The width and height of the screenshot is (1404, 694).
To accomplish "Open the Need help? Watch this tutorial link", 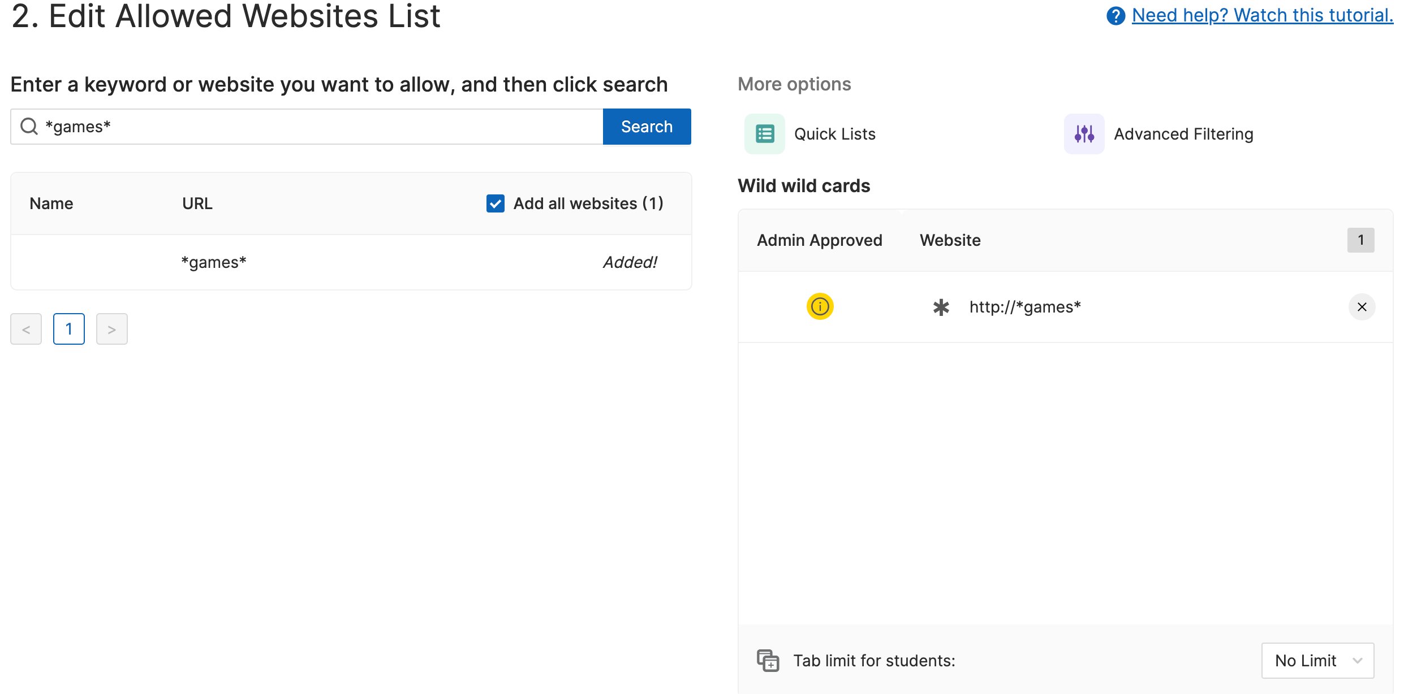I will click(1263, 15).
